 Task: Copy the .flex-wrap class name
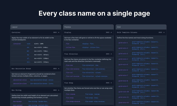tap(69, 98)
